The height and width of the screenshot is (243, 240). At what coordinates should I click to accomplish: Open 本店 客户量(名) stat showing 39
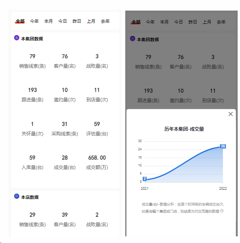[x=65, y=219]
